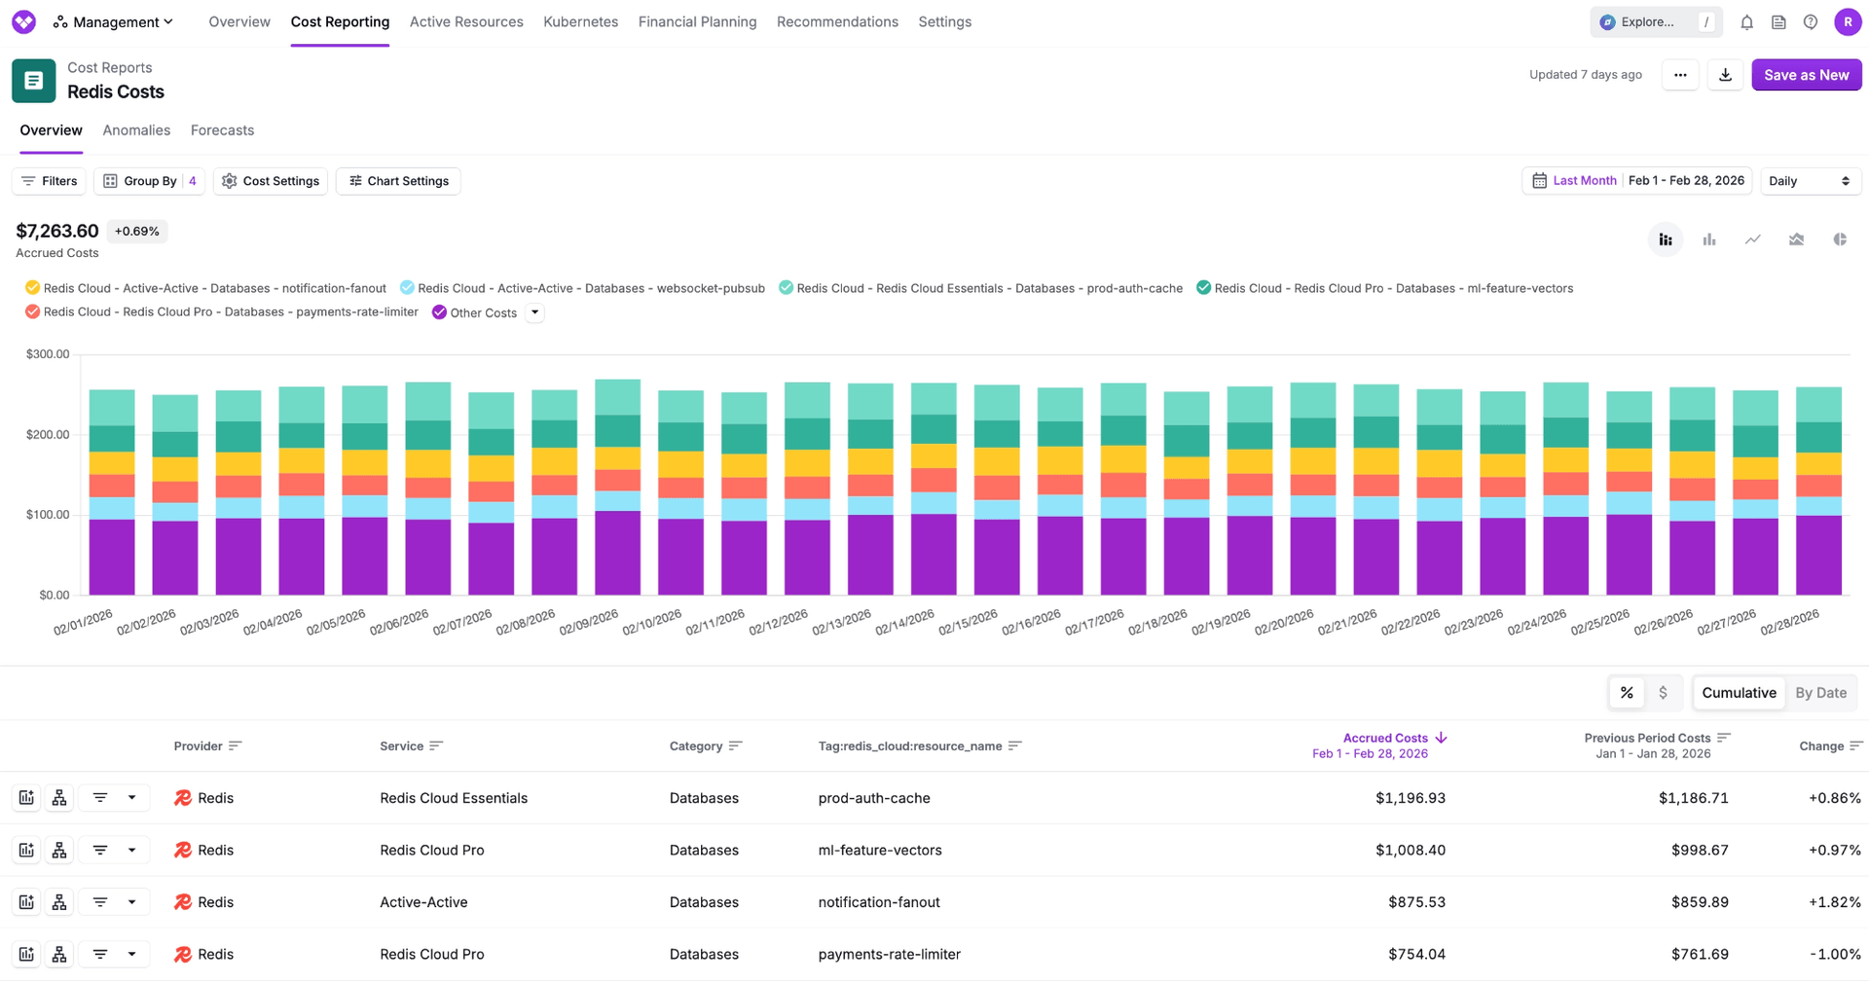This screenshot has height=983, width=1869.
Task: Select the Last Month date range link
Action: click(x=1585, y=180)
